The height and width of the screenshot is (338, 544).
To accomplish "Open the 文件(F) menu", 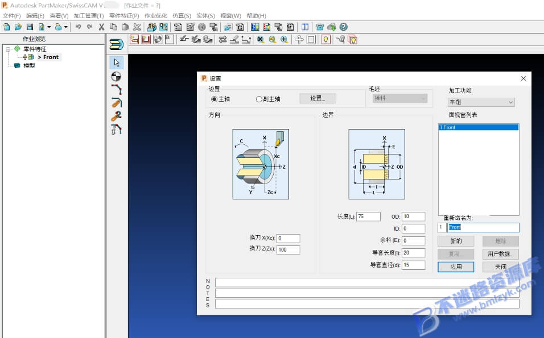I will click(x=11, y=15).
